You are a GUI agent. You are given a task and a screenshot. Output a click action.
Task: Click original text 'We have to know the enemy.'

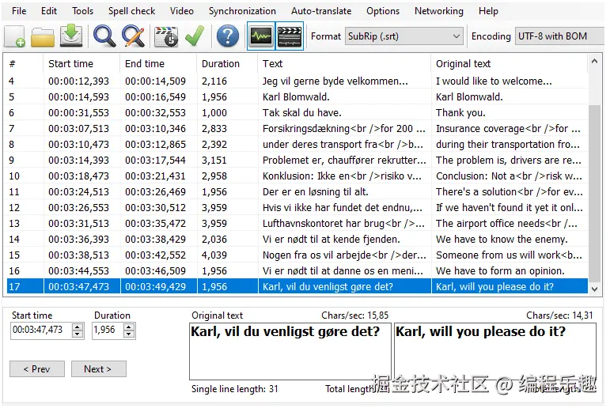pos(502,240)
